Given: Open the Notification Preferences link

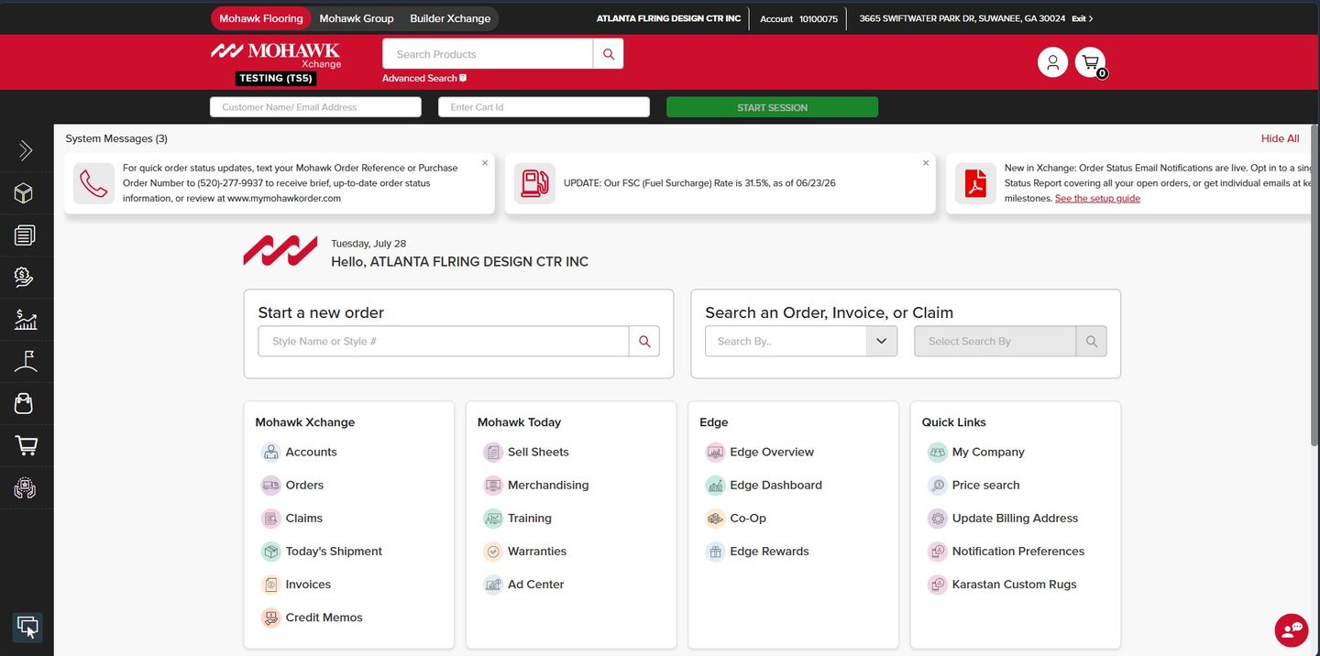Looking at the screenshot, I should coord(1017,552).
